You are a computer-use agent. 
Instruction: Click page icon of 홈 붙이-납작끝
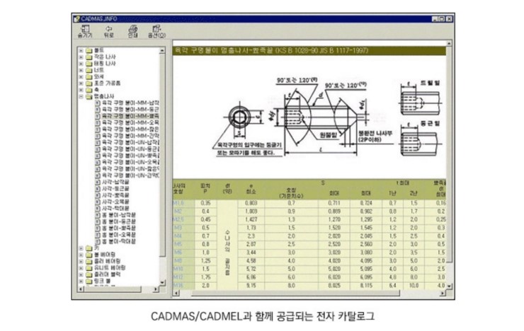pyautogui.click(x=98, y=215)
